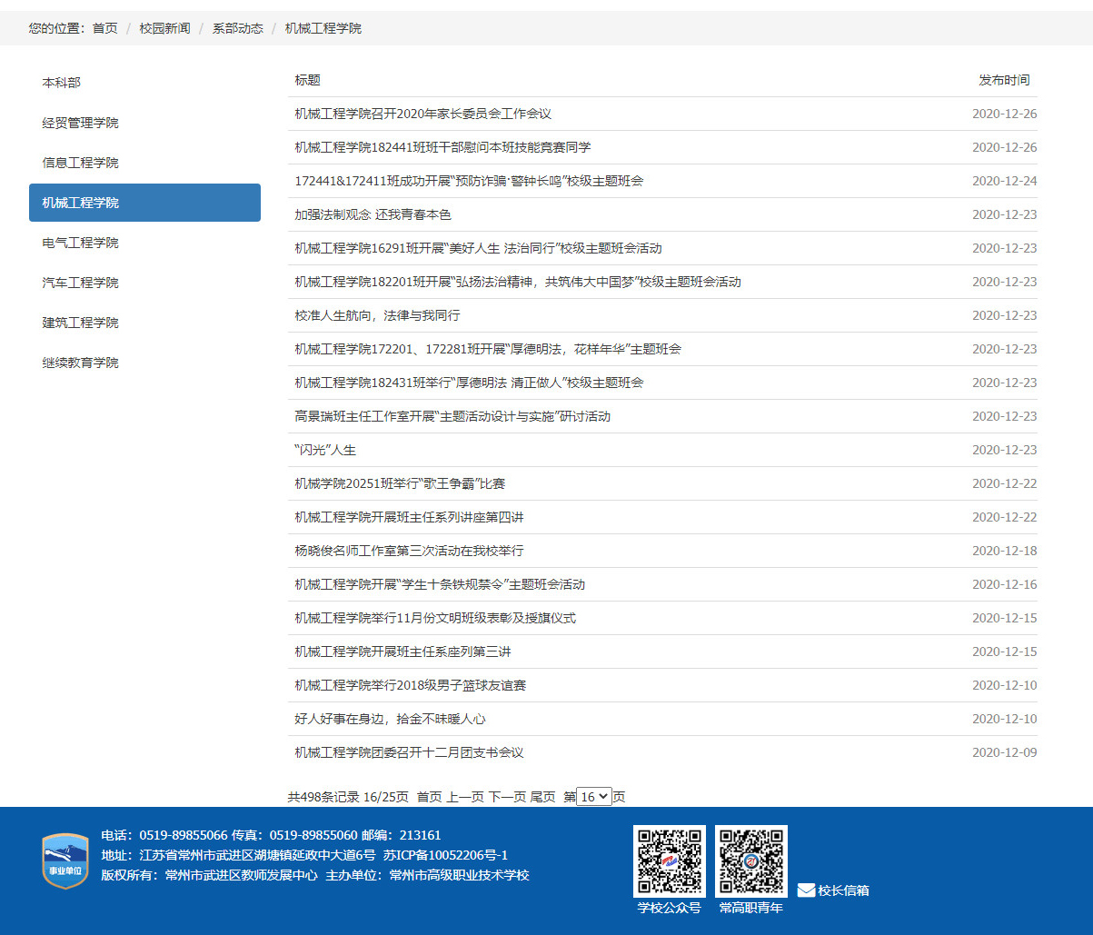Open article 杨晓俊名师工作室第三次活动在我校举行
This screenshot has width=1093, height=935.
[409, 551]
